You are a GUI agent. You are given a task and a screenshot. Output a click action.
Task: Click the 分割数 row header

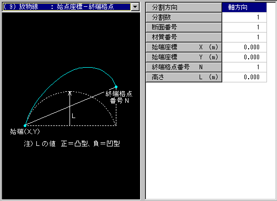click(x=184, y=17)
